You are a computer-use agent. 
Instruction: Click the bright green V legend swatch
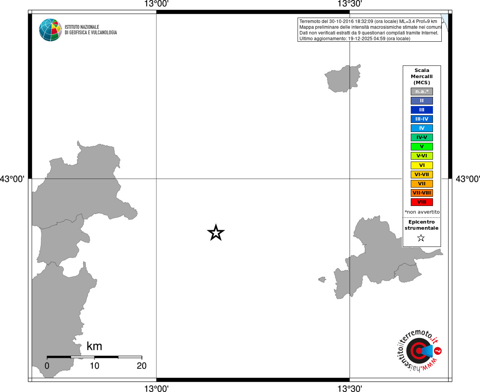(422, 147)
